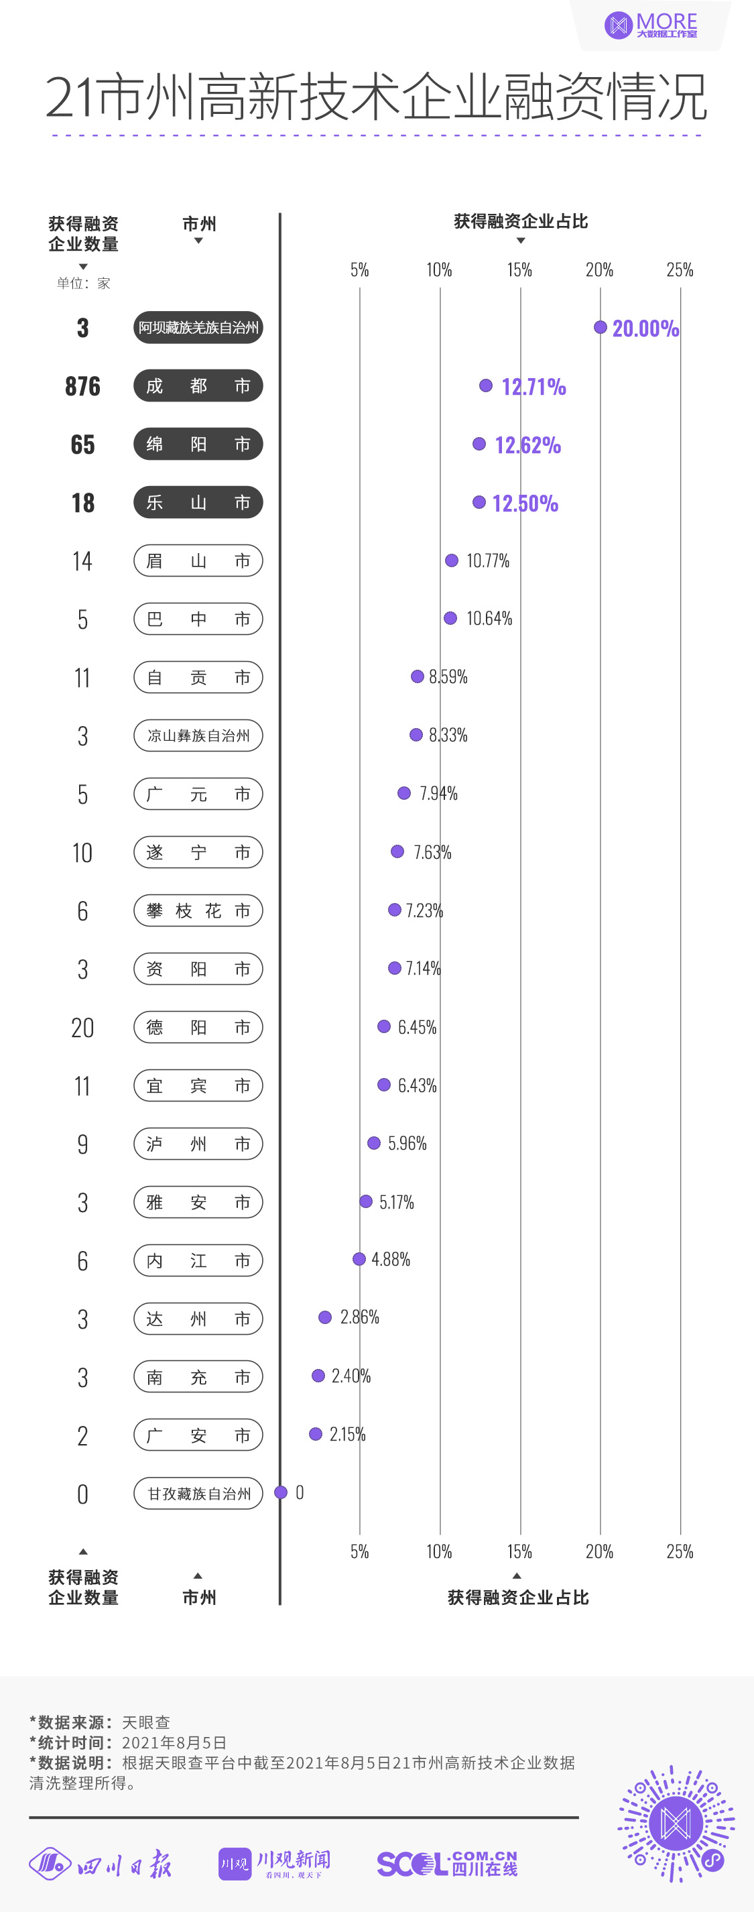Click the 12.50% value for 乐山市
754x1912 pixels.
[x=525, y=503]
